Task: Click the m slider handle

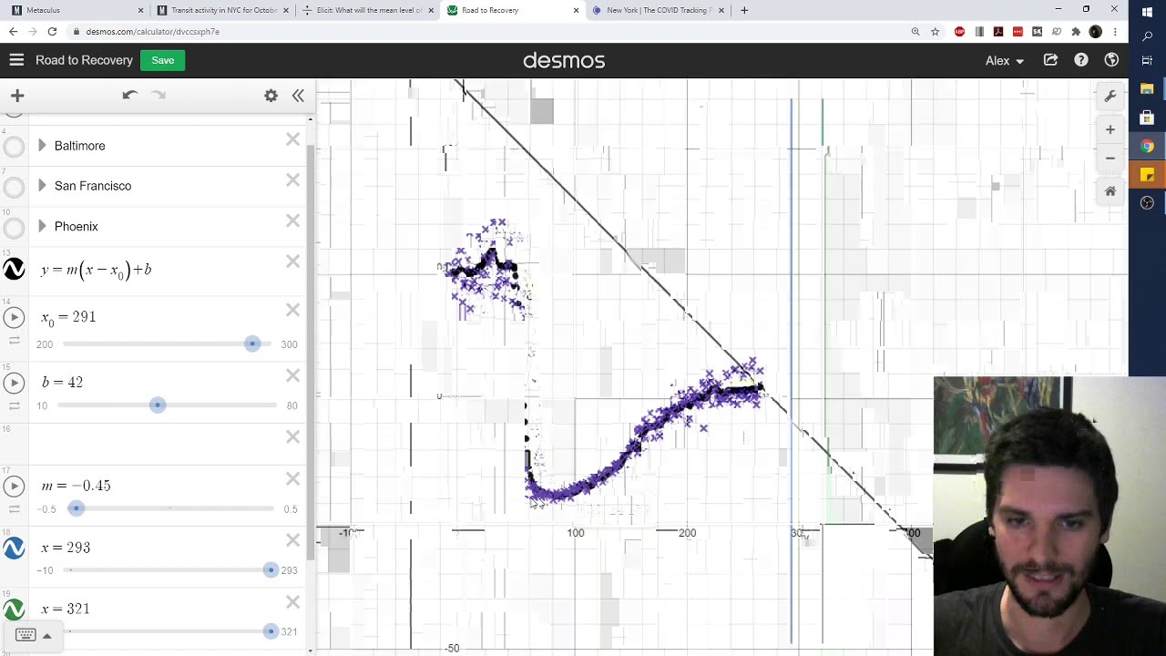Action: 77,508
